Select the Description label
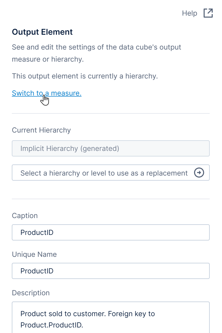The height and width of the screenshot is (333, 222). point(31,293)
